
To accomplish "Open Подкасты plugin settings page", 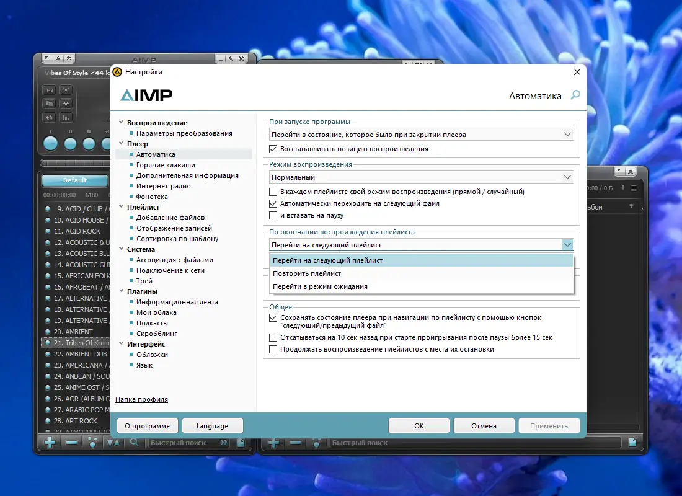I will 153,323.
